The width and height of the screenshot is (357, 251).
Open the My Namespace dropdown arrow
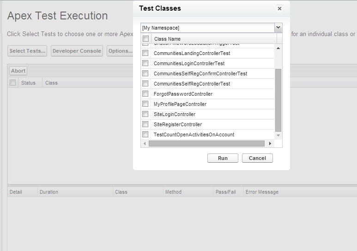[278, 28]
